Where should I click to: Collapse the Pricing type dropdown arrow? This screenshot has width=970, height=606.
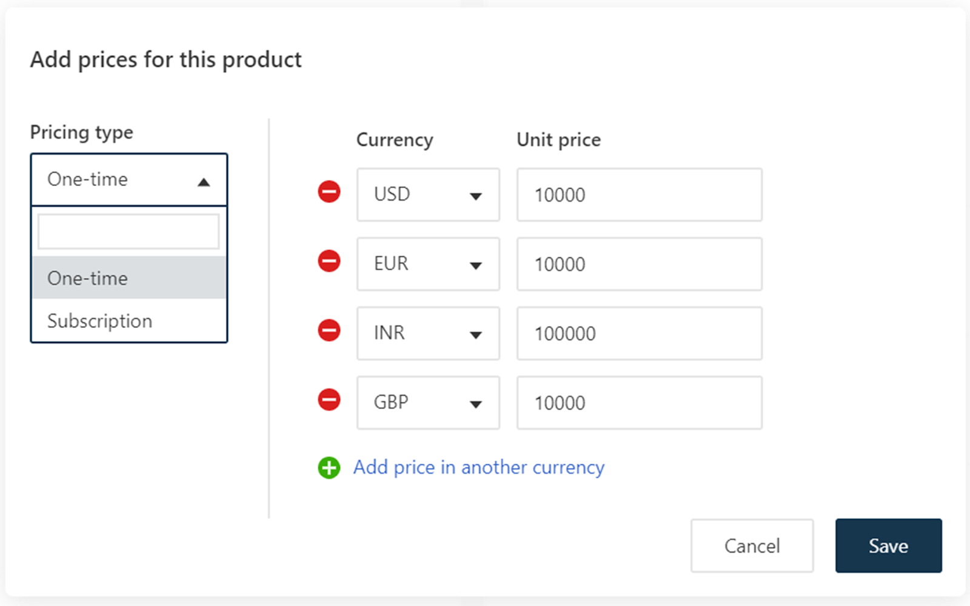[204, 182]
